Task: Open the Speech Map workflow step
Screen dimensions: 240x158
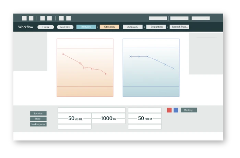Action: (179, 27)
